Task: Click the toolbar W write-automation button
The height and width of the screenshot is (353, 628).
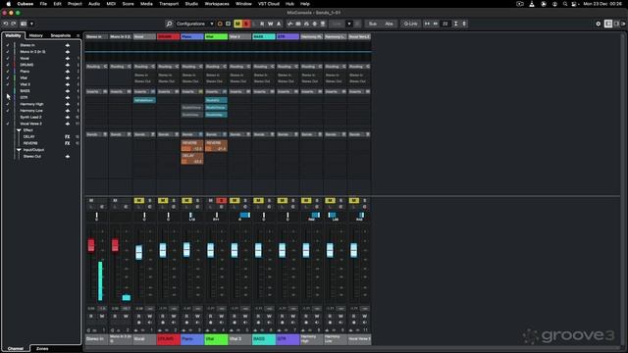Action: [271, 24]
